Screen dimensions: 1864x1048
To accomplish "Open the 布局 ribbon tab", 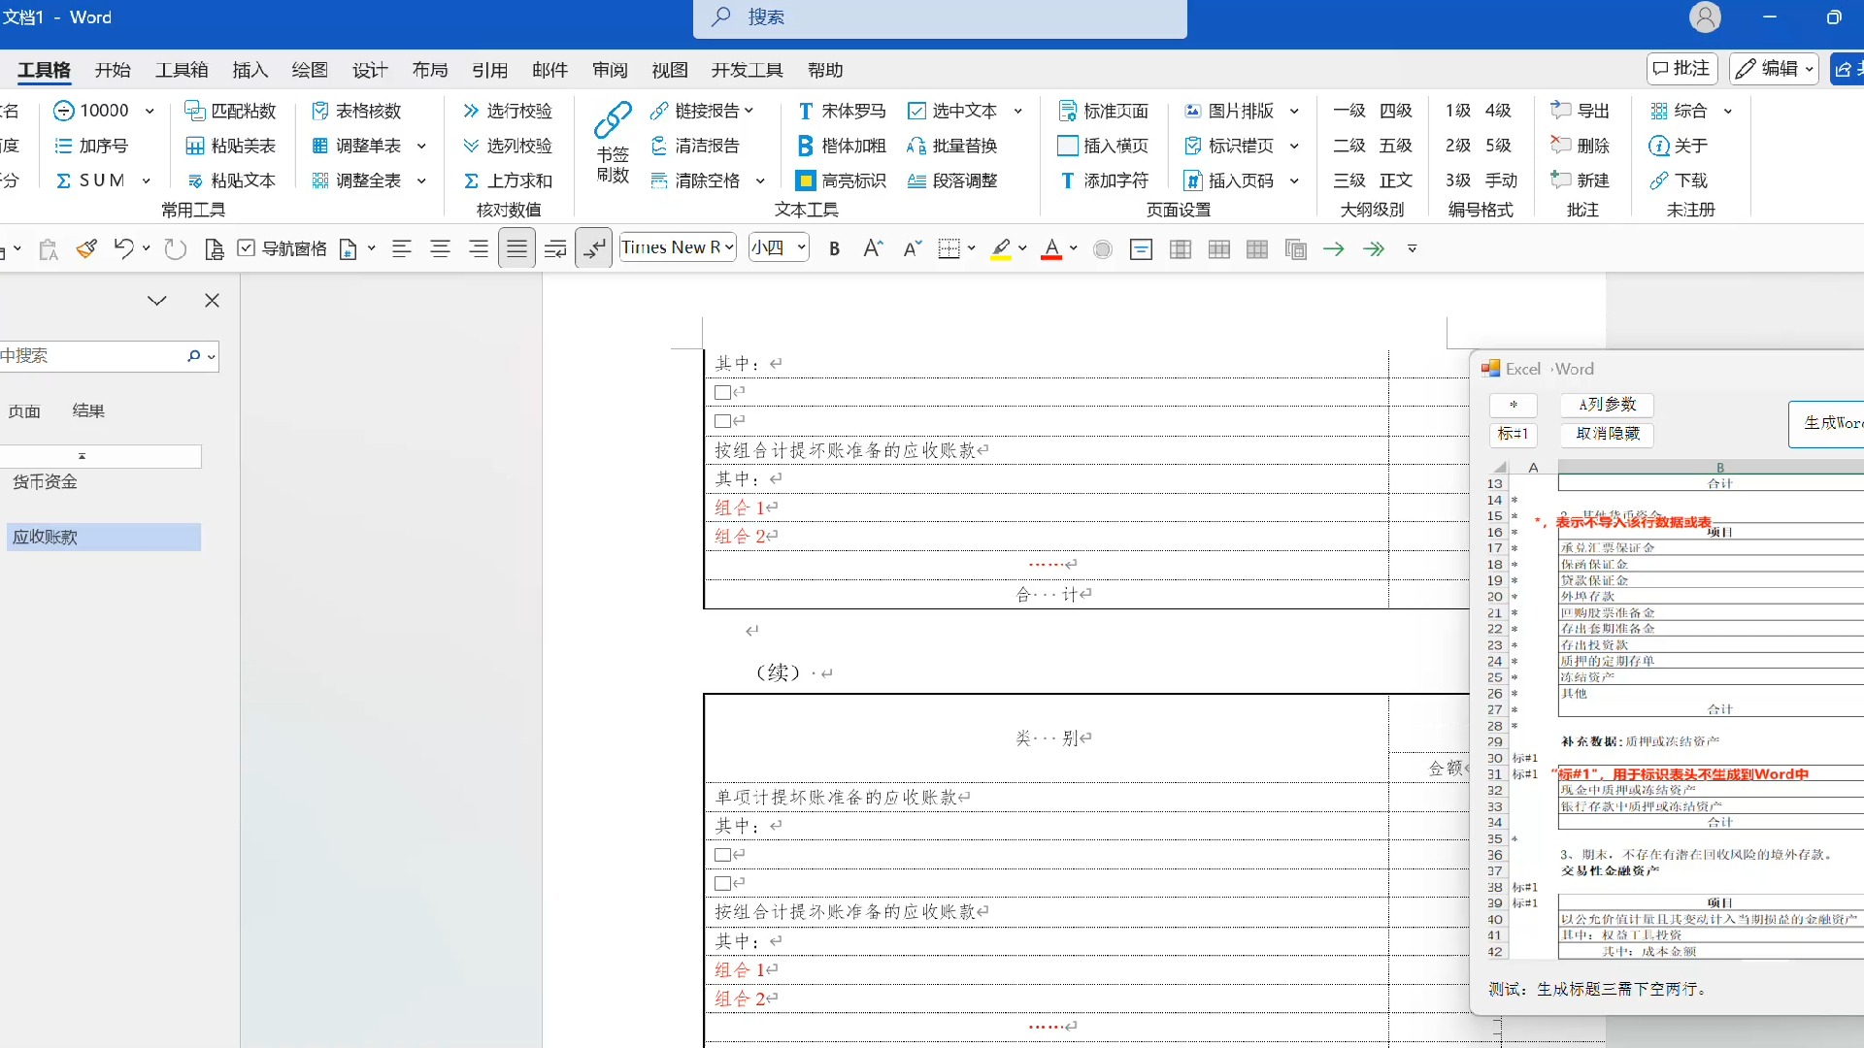I will pos(430,70).
